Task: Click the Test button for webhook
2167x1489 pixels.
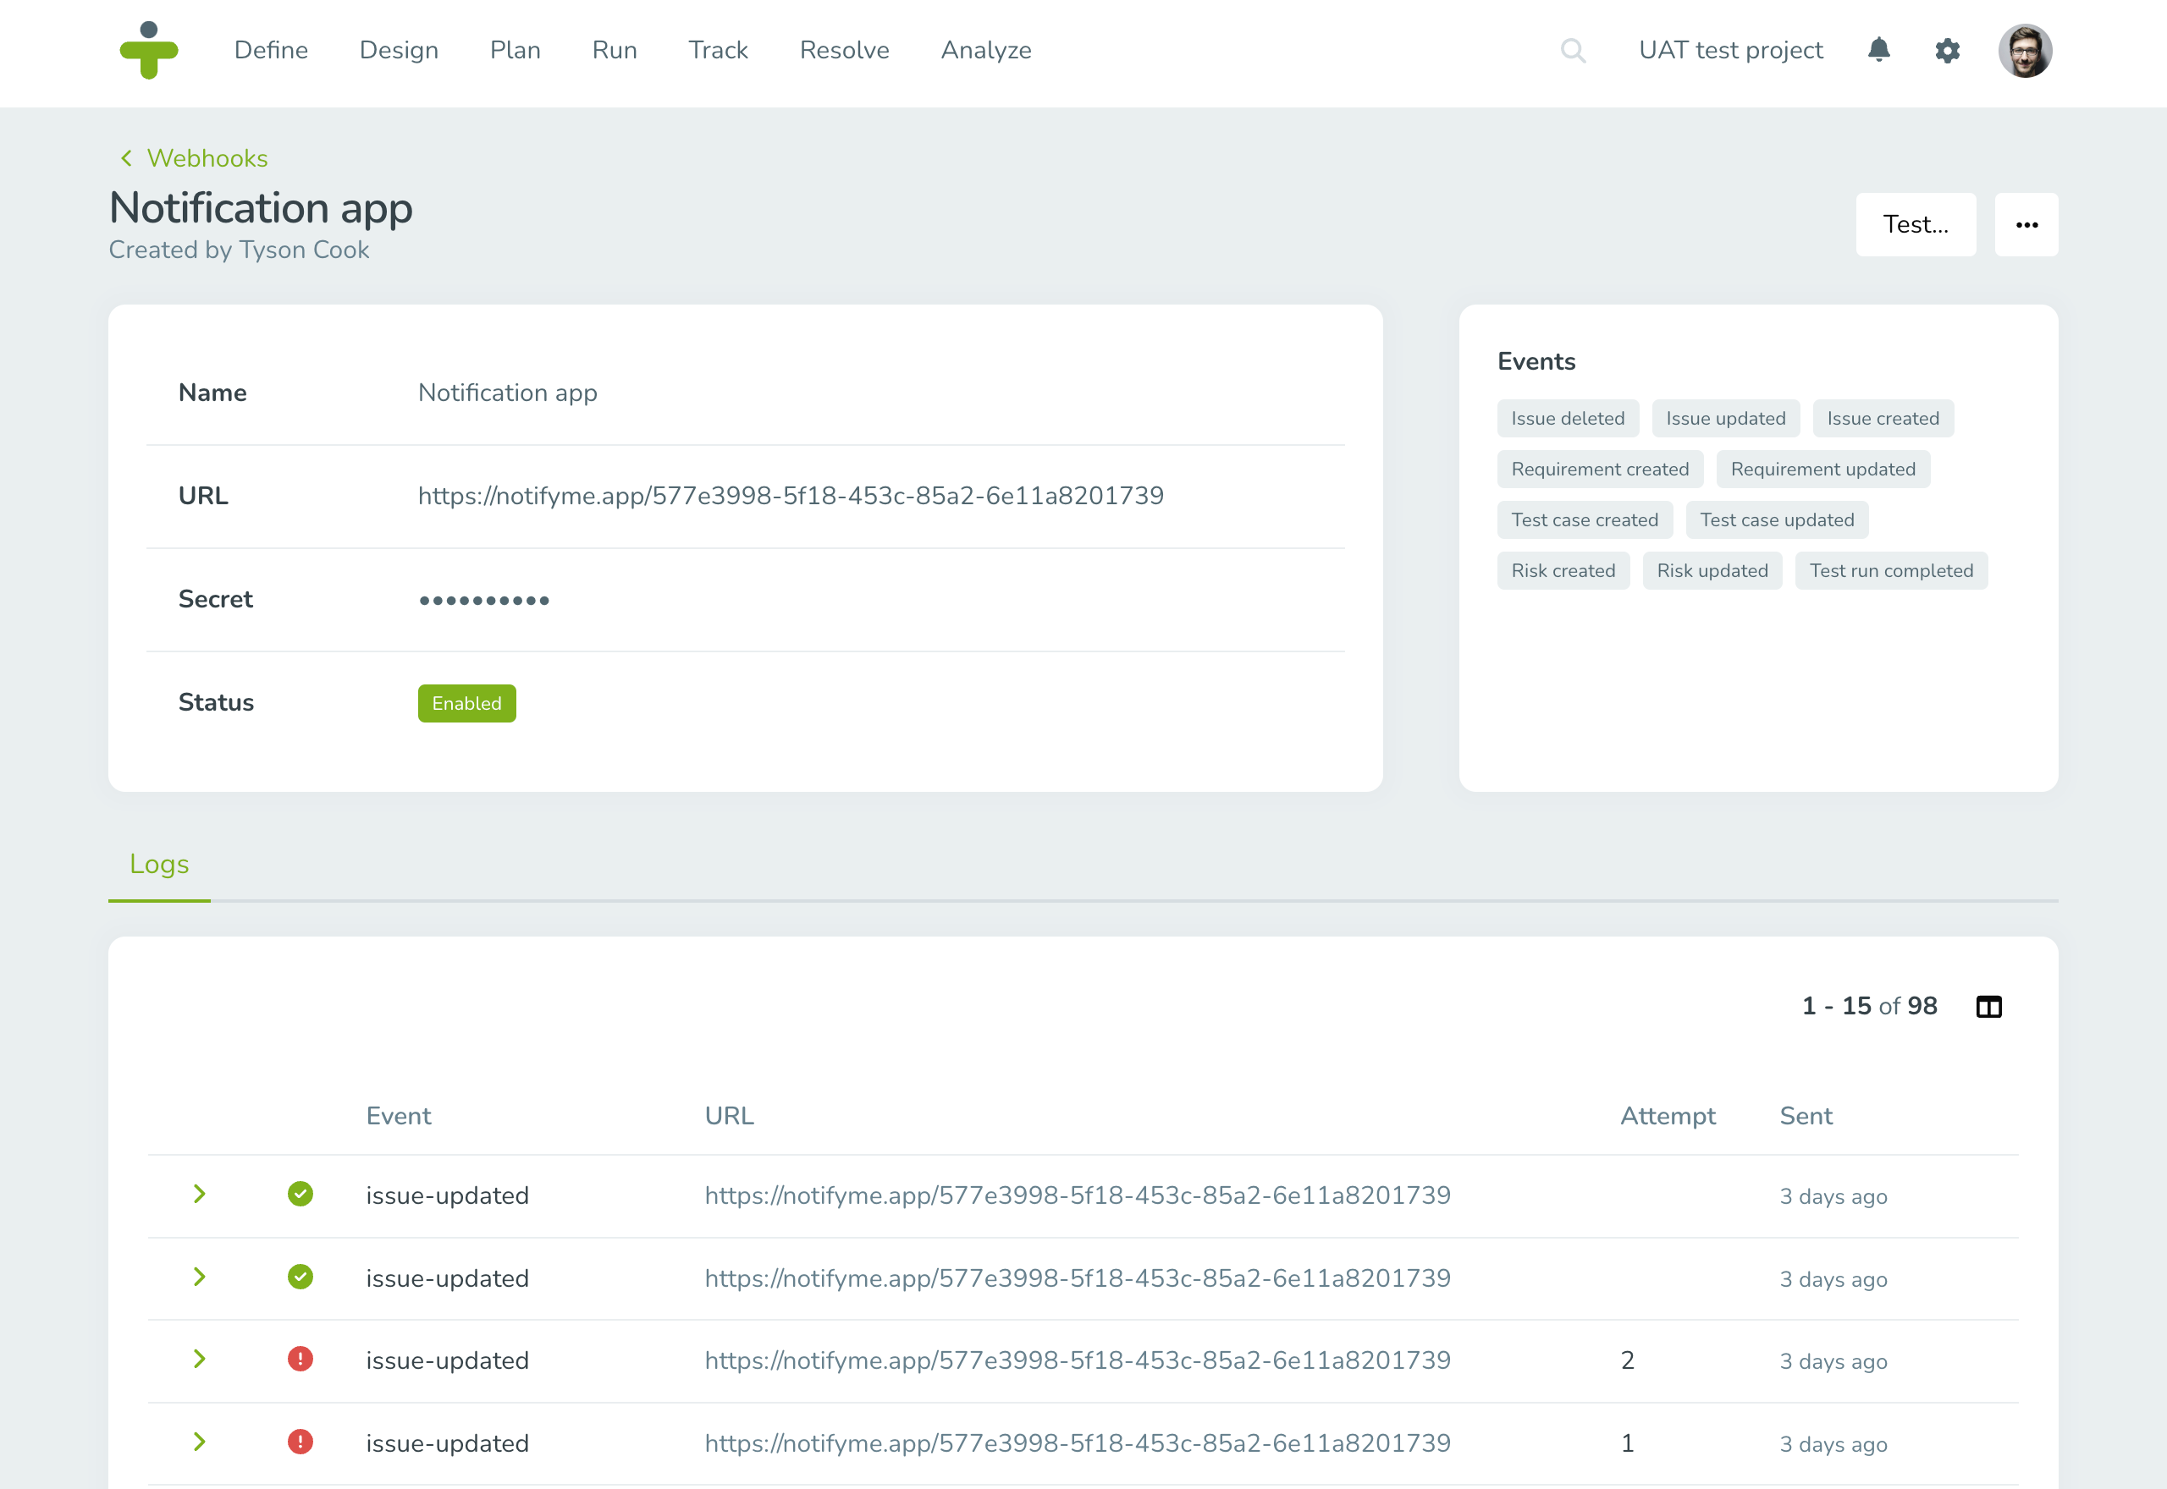Action: pos(1916,223)
